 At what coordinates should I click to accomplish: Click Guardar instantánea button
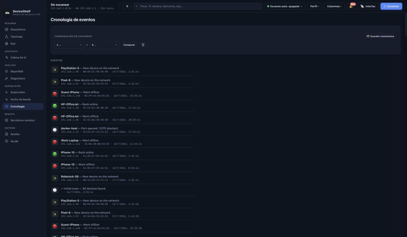click(380, 36)
